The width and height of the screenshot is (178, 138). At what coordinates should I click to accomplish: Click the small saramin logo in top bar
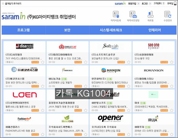(120, 3)
